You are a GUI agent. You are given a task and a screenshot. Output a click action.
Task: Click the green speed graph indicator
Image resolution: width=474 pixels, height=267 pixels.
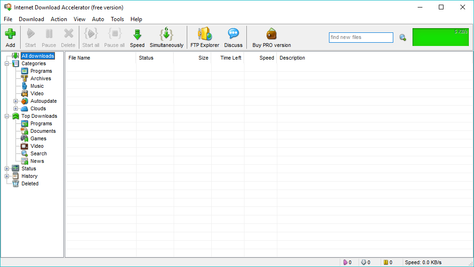440,37
